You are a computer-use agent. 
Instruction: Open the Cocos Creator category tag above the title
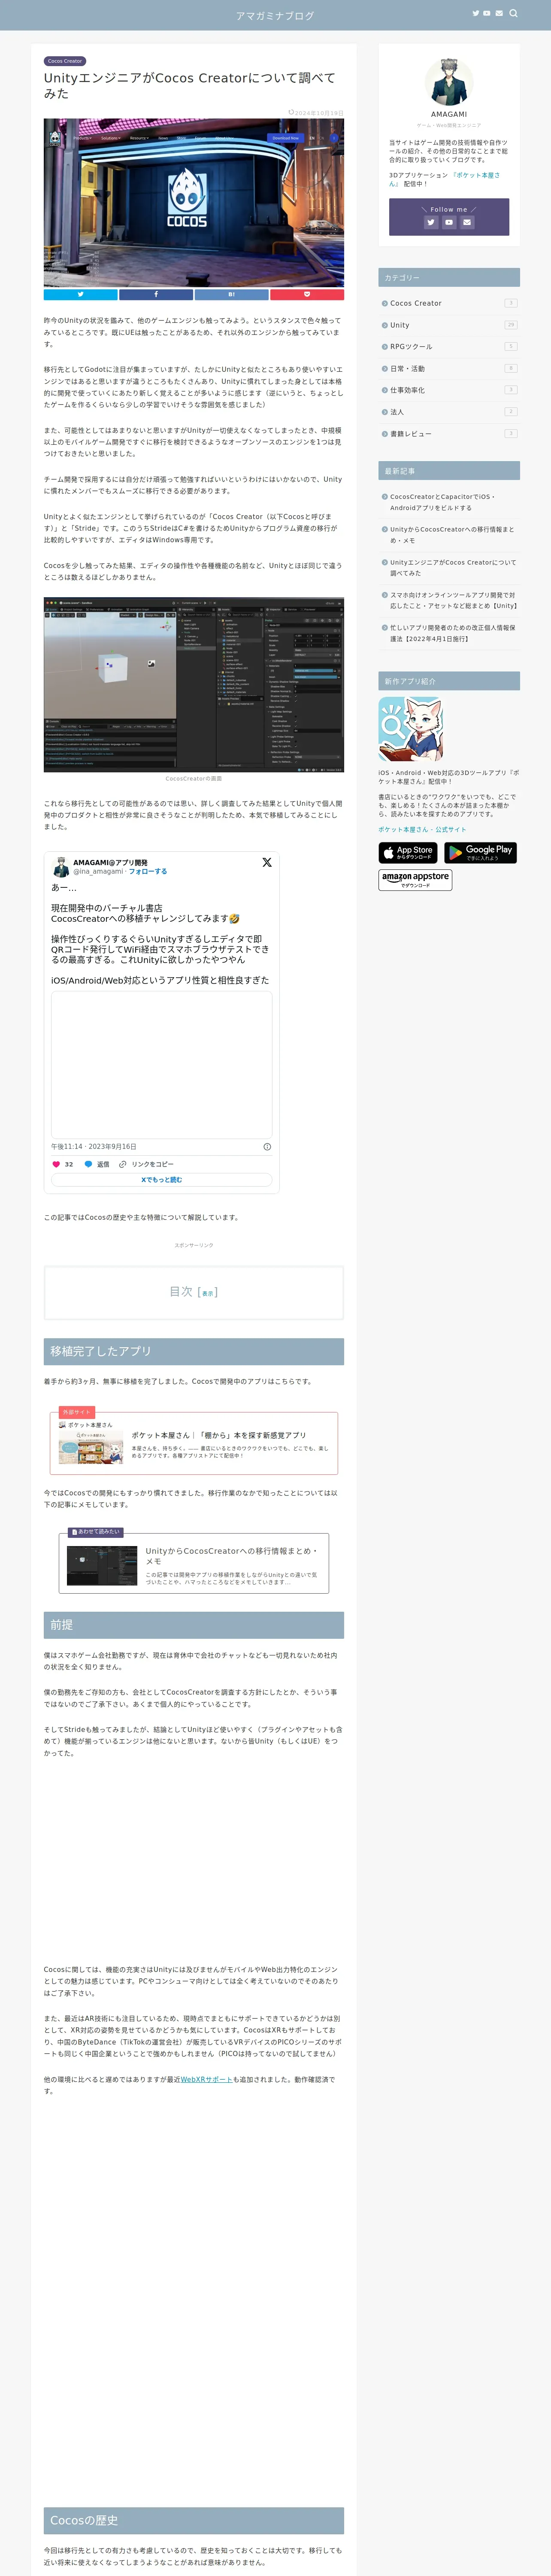(65, 61)
